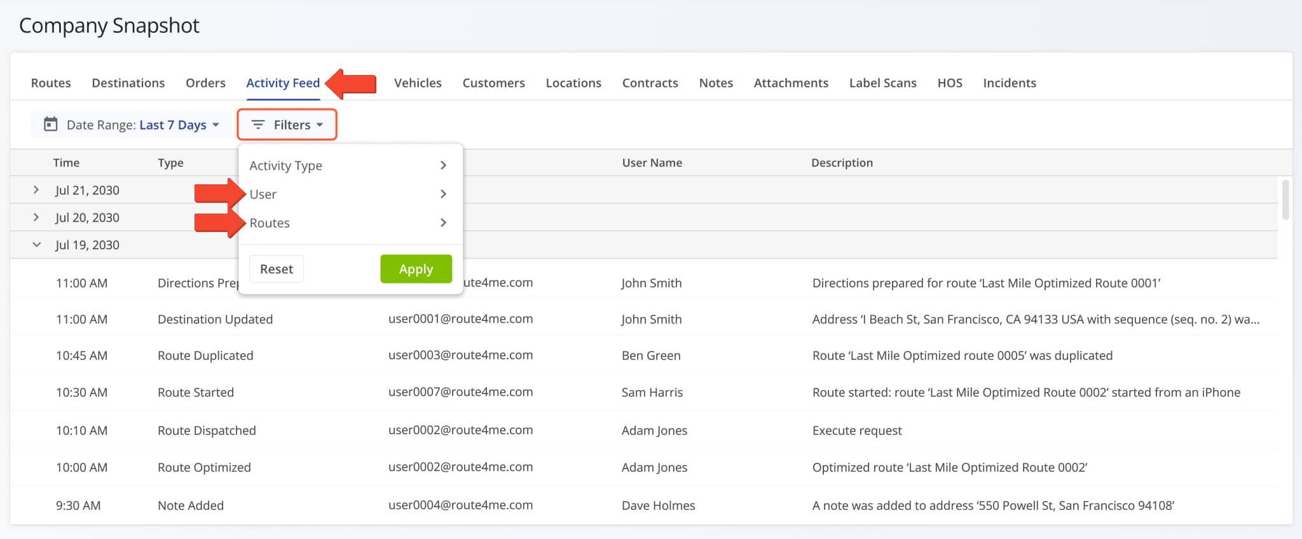This screenshot has height=539, width=1302.
Task: Go to the Vehicles tab
Action: (x=418, y=83)
